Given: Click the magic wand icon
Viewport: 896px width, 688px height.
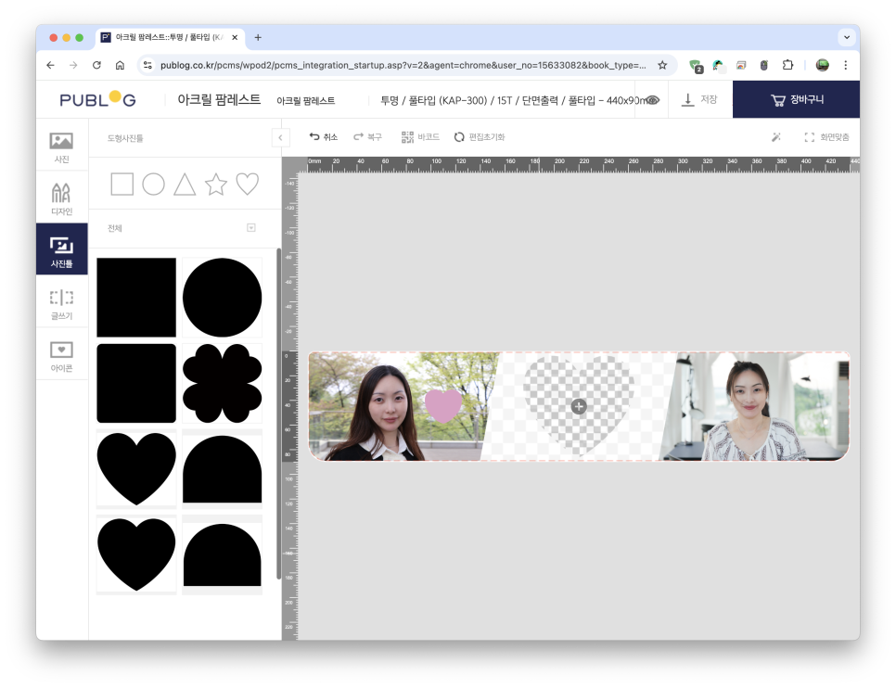Looking at the screenshot, I should [x=776, y=137].
